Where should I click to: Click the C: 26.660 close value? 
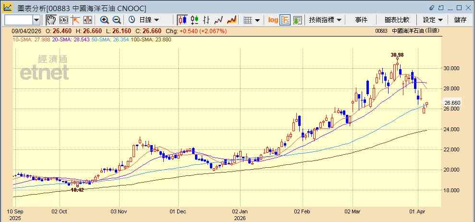[149, 31]
